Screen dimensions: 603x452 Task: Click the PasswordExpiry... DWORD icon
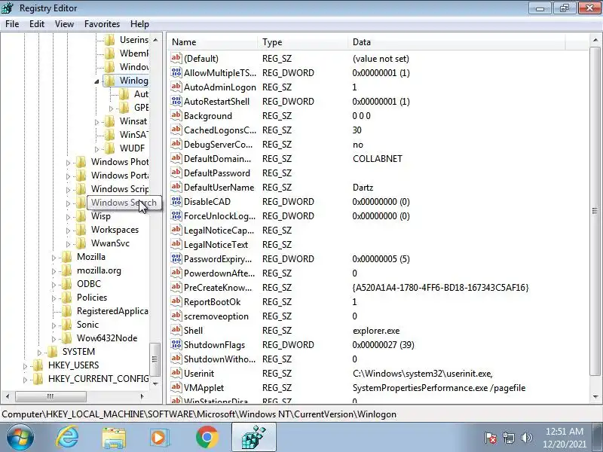pyautogui.click(x=176, y=258)
